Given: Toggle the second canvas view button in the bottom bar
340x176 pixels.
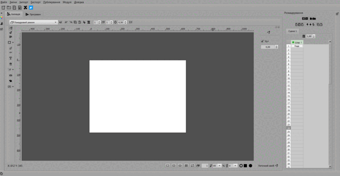Looking at the screenshot, I should click(x=174, y=165).
